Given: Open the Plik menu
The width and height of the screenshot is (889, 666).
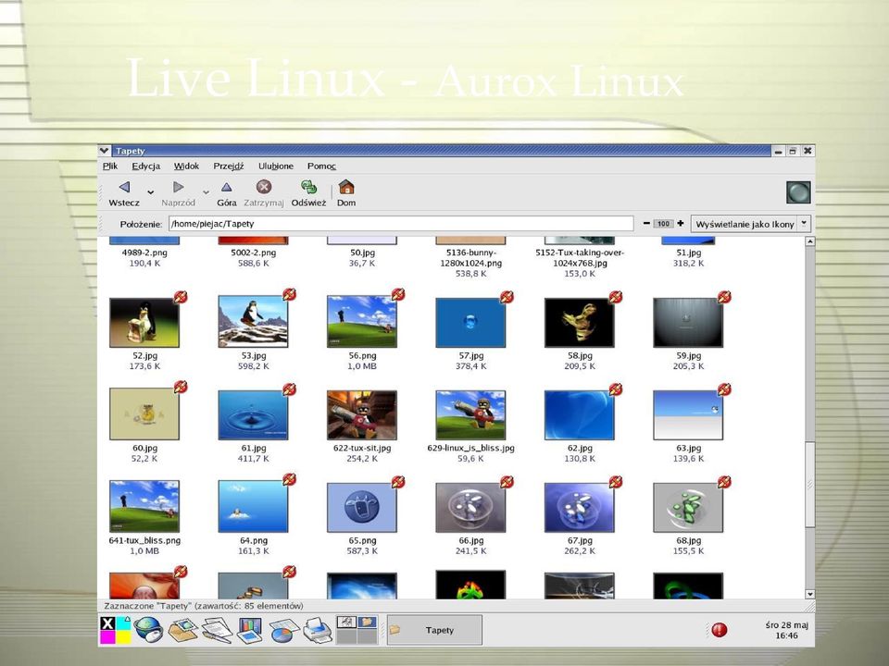Looking at the screenshot, I should click(110, 166).
